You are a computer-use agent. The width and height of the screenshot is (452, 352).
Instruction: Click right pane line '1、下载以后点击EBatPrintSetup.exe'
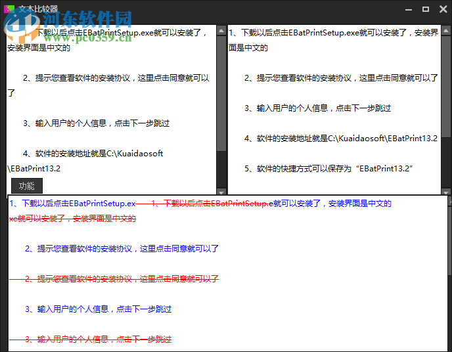(334, 33)
